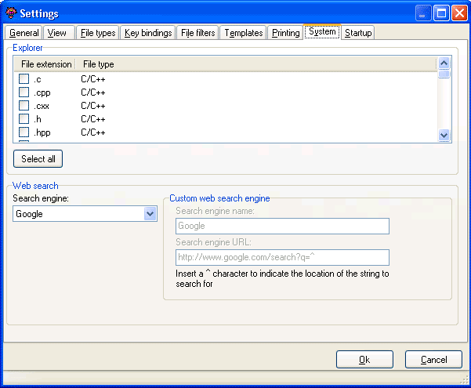
Task: Open the Startup tab
Action: point(358,33)
